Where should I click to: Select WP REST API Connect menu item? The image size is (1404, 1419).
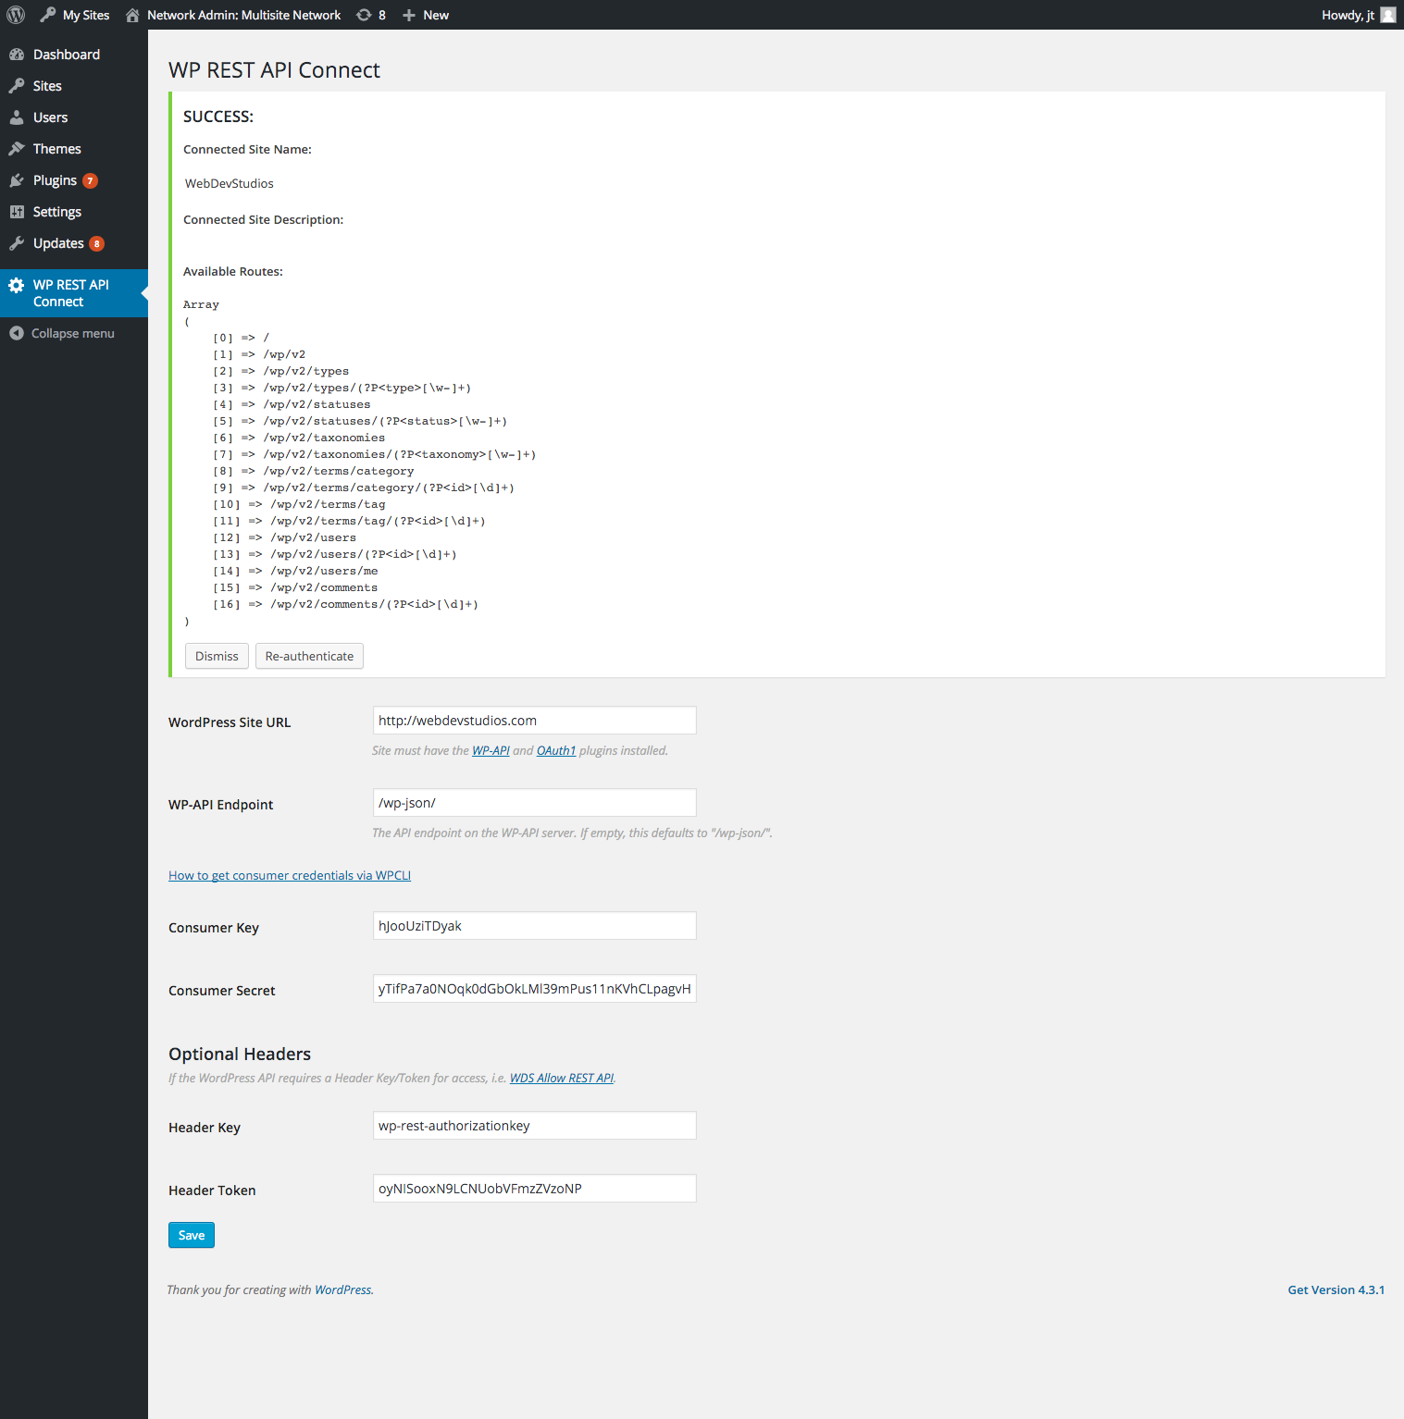pos(74,293)
